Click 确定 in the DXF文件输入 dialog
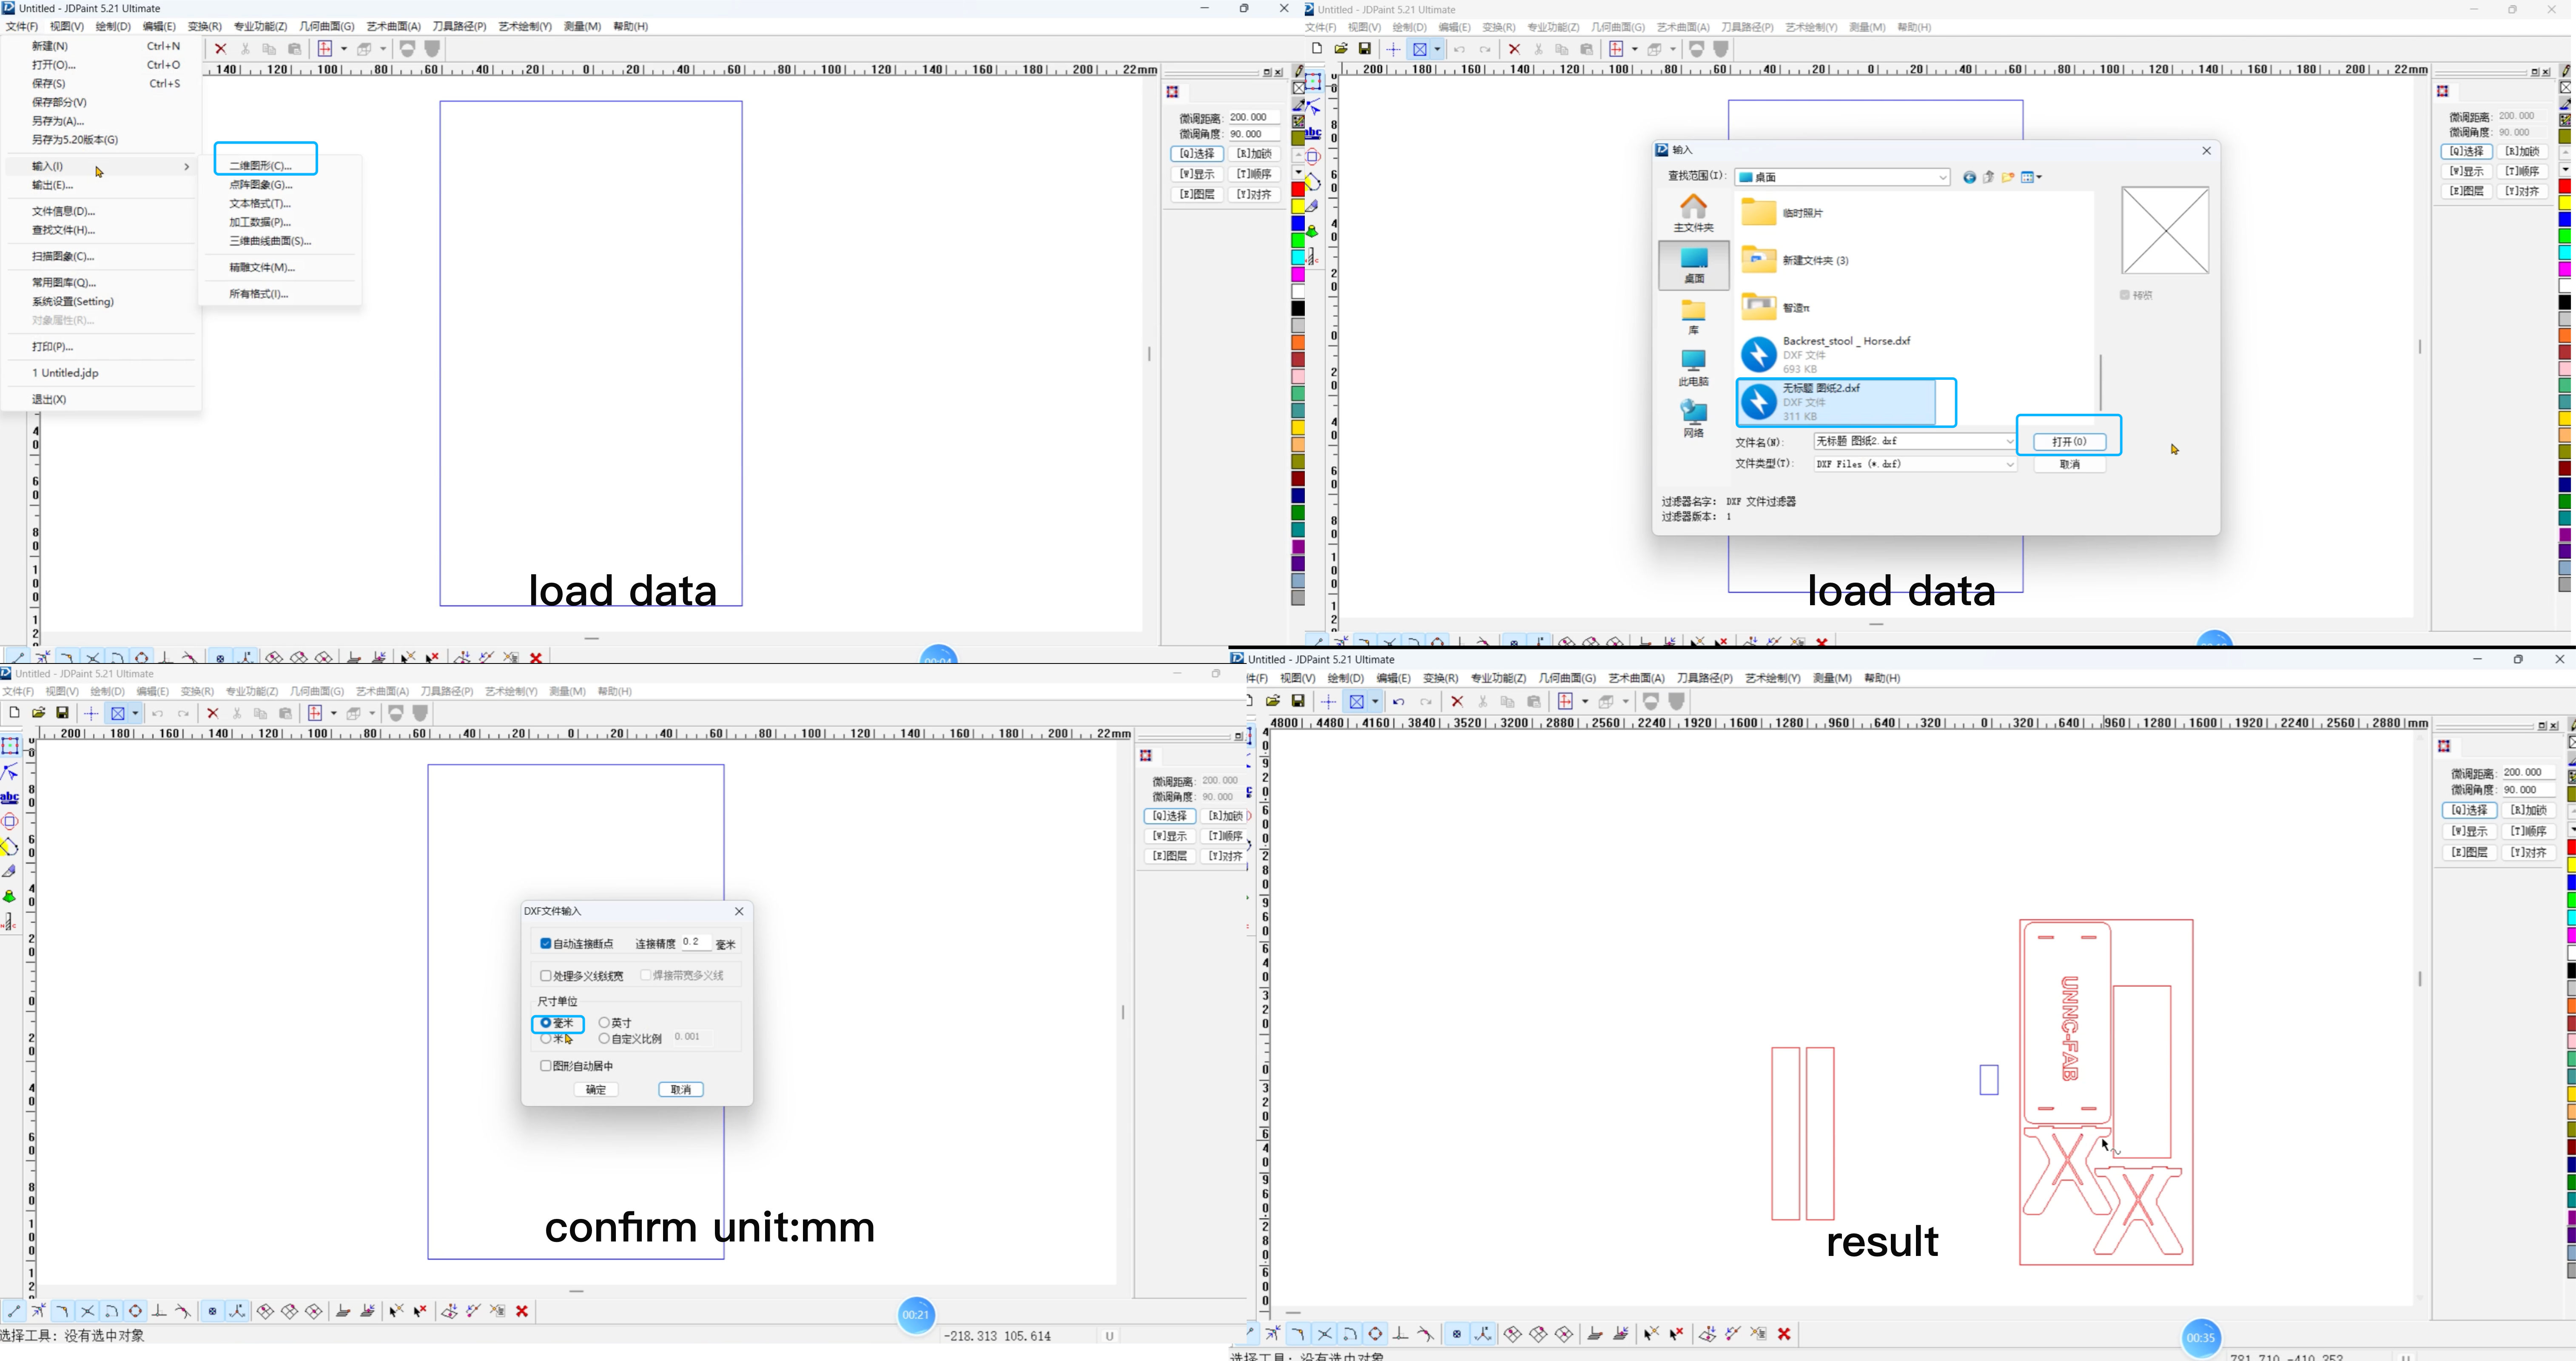This screenshot has width=2576, height=1361. click(596, 1090)
